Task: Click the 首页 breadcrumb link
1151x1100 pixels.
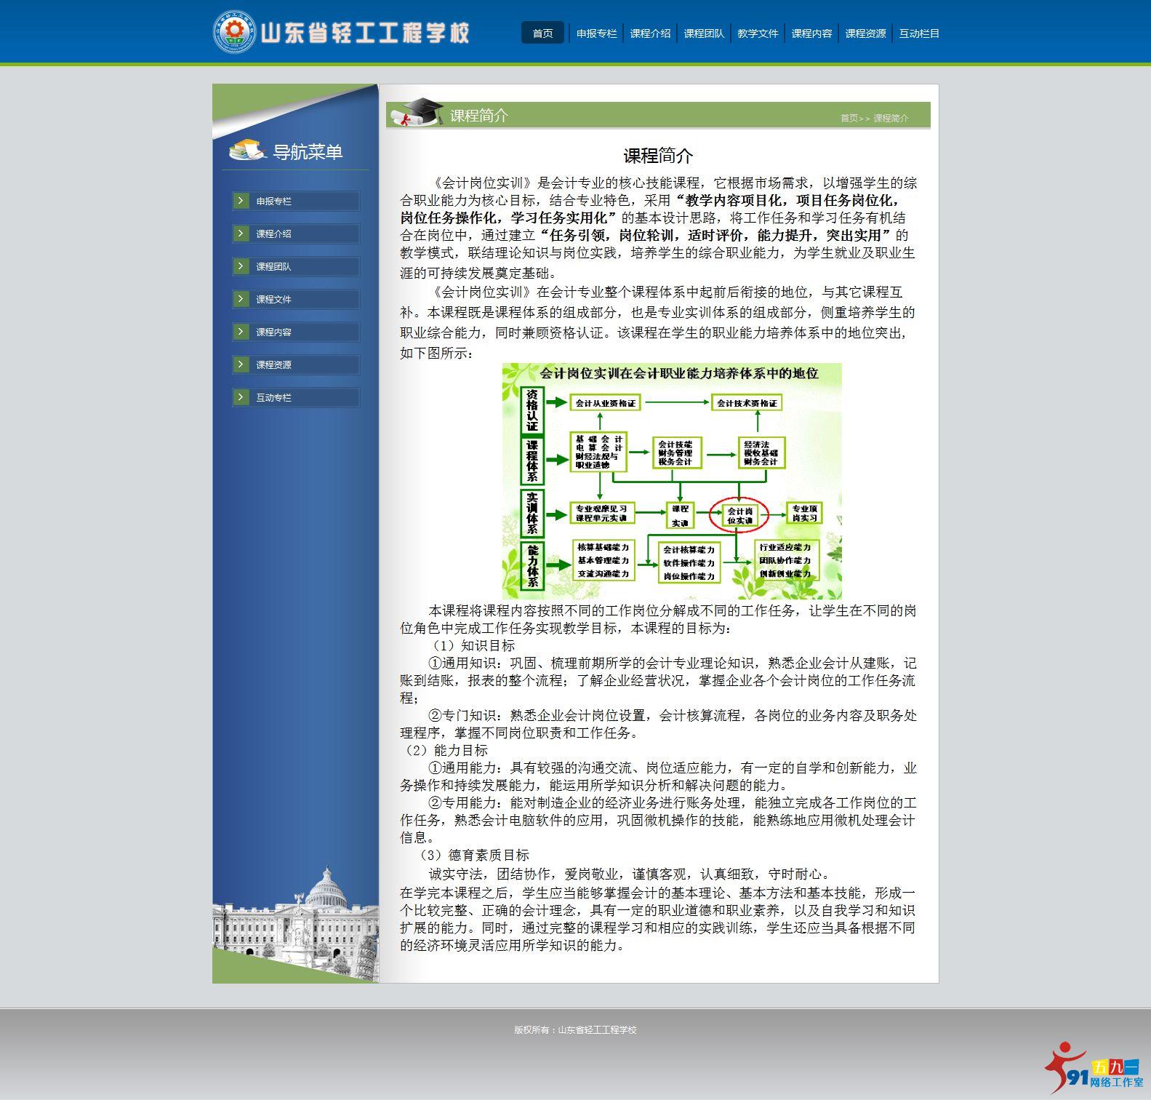Action: point(849,119)
